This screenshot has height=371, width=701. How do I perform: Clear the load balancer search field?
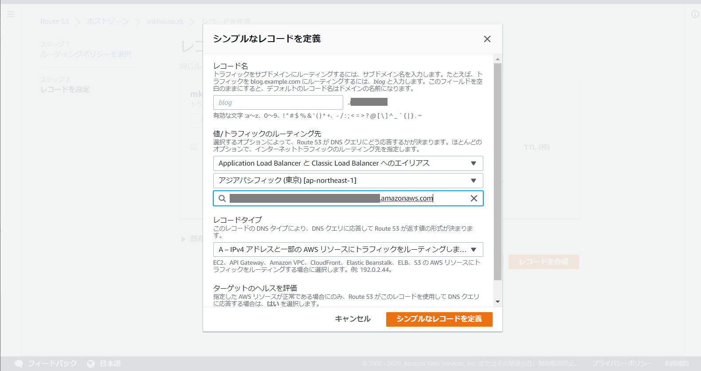coord(474,198)
